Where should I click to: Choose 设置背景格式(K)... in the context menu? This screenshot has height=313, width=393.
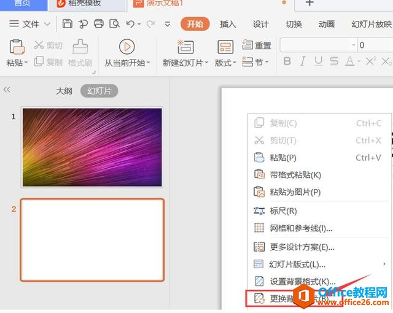tap(318, 282)
